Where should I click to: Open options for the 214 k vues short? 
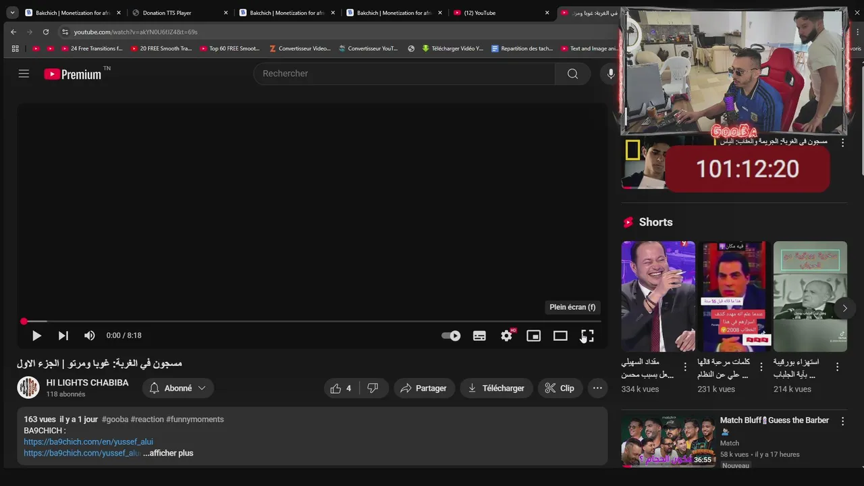click(x=838, y=367)
